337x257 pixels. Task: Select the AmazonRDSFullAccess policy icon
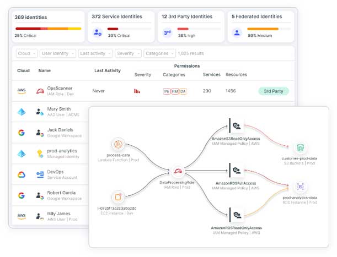pos(236,171)
